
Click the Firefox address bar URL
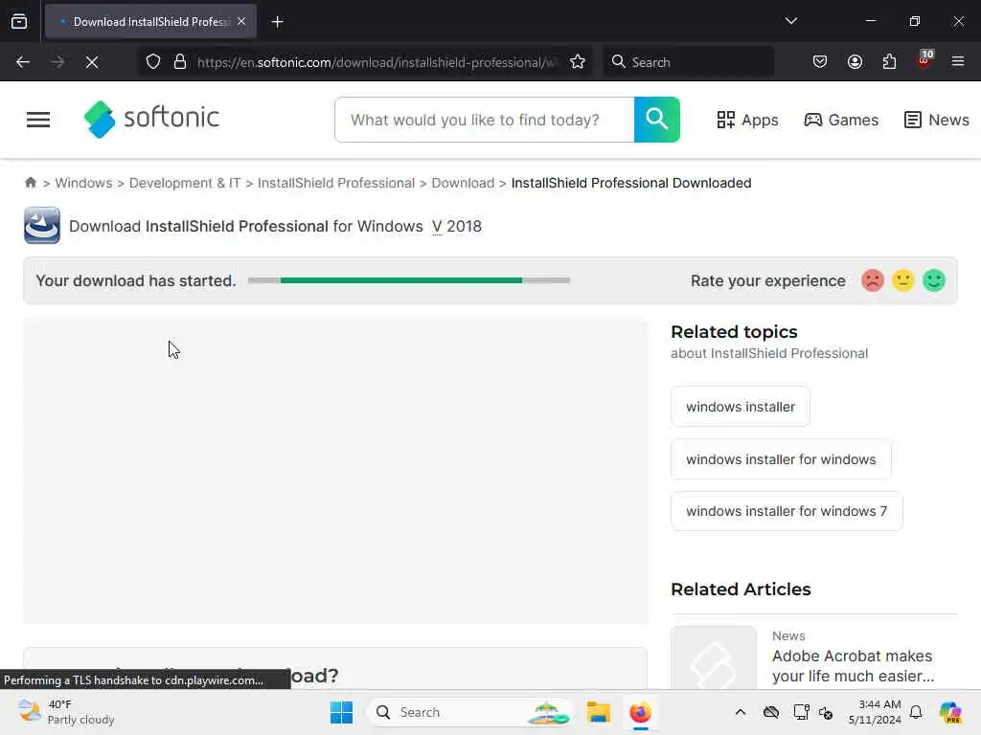point(377,62)
